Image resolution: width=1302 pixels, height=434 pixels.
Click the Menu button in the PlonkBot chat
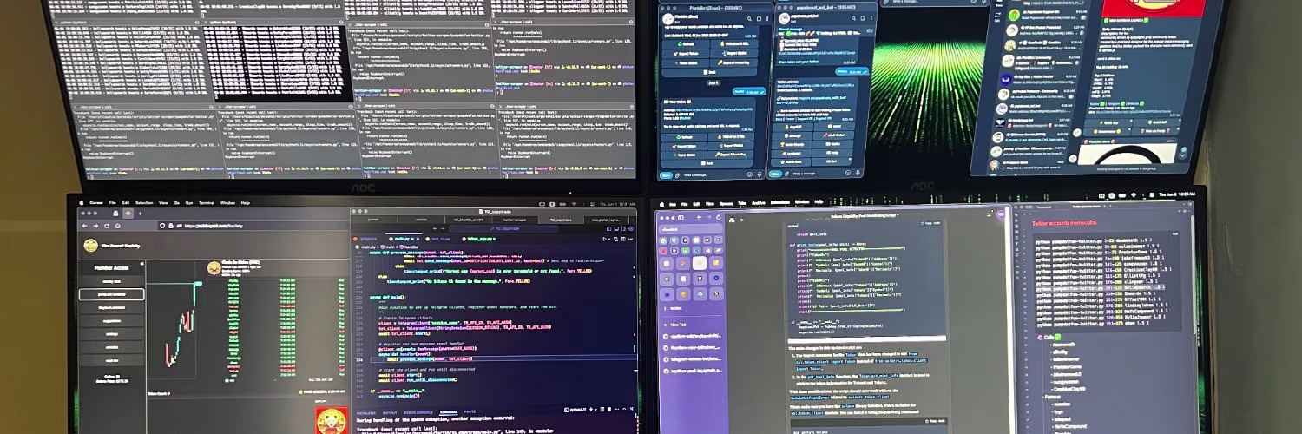click(666, 174)
